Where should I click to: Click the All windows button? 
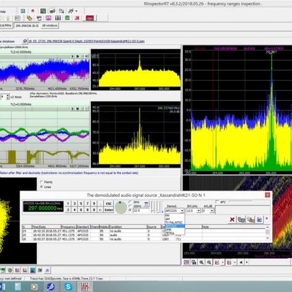click(50, 26)
